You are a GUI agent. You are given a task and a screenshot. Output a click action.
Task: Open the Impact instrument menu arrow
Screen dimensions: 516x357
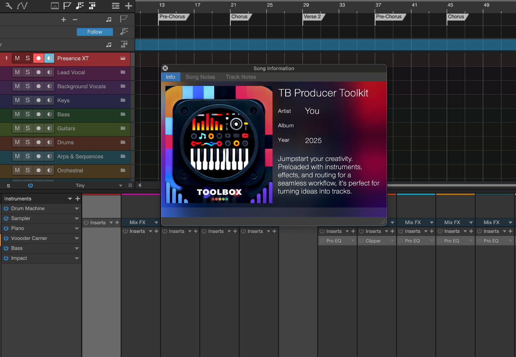click(77, 258)
